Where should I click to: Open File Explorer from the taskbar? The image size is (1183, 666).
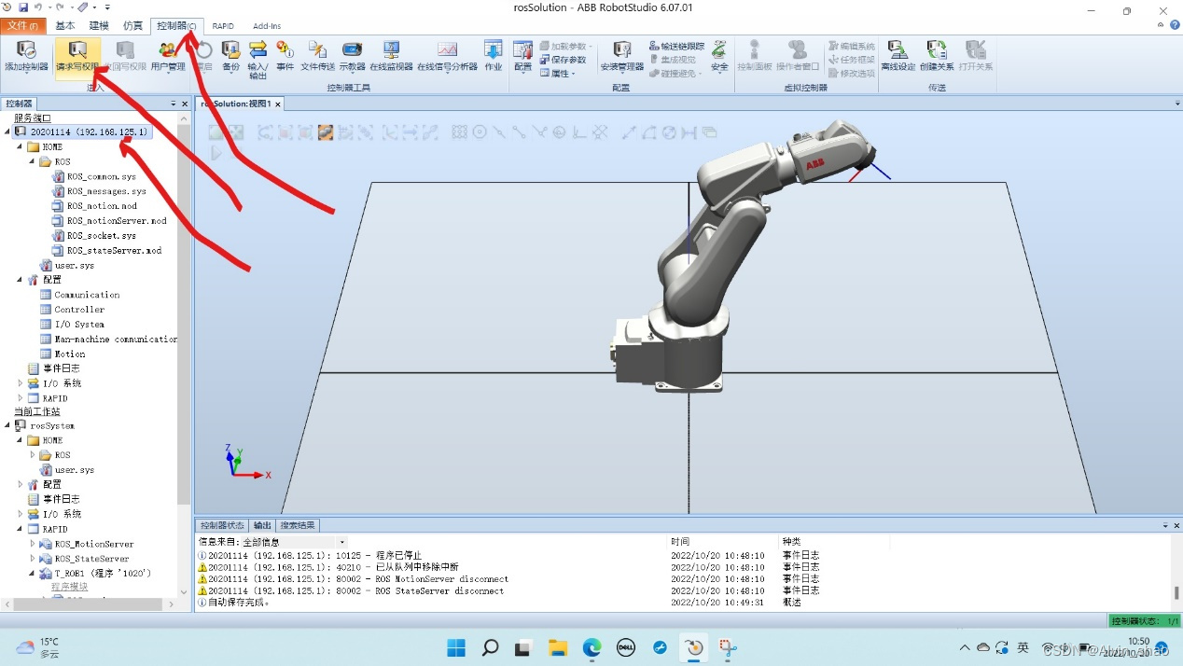(558, 647)
